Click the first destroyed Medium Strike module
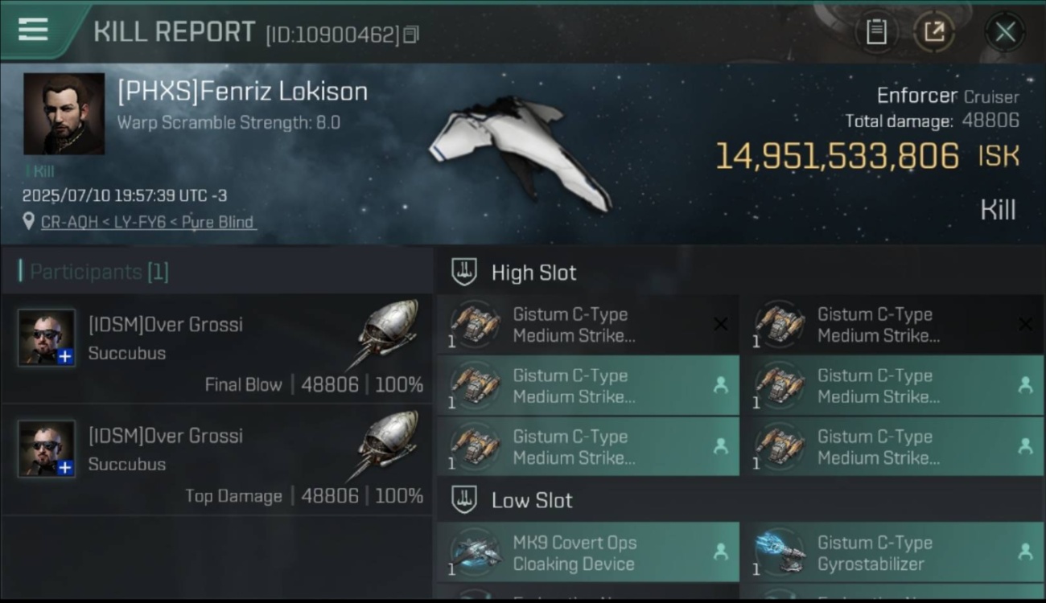This screenshot has height=603, width=1046. (588, 324)
